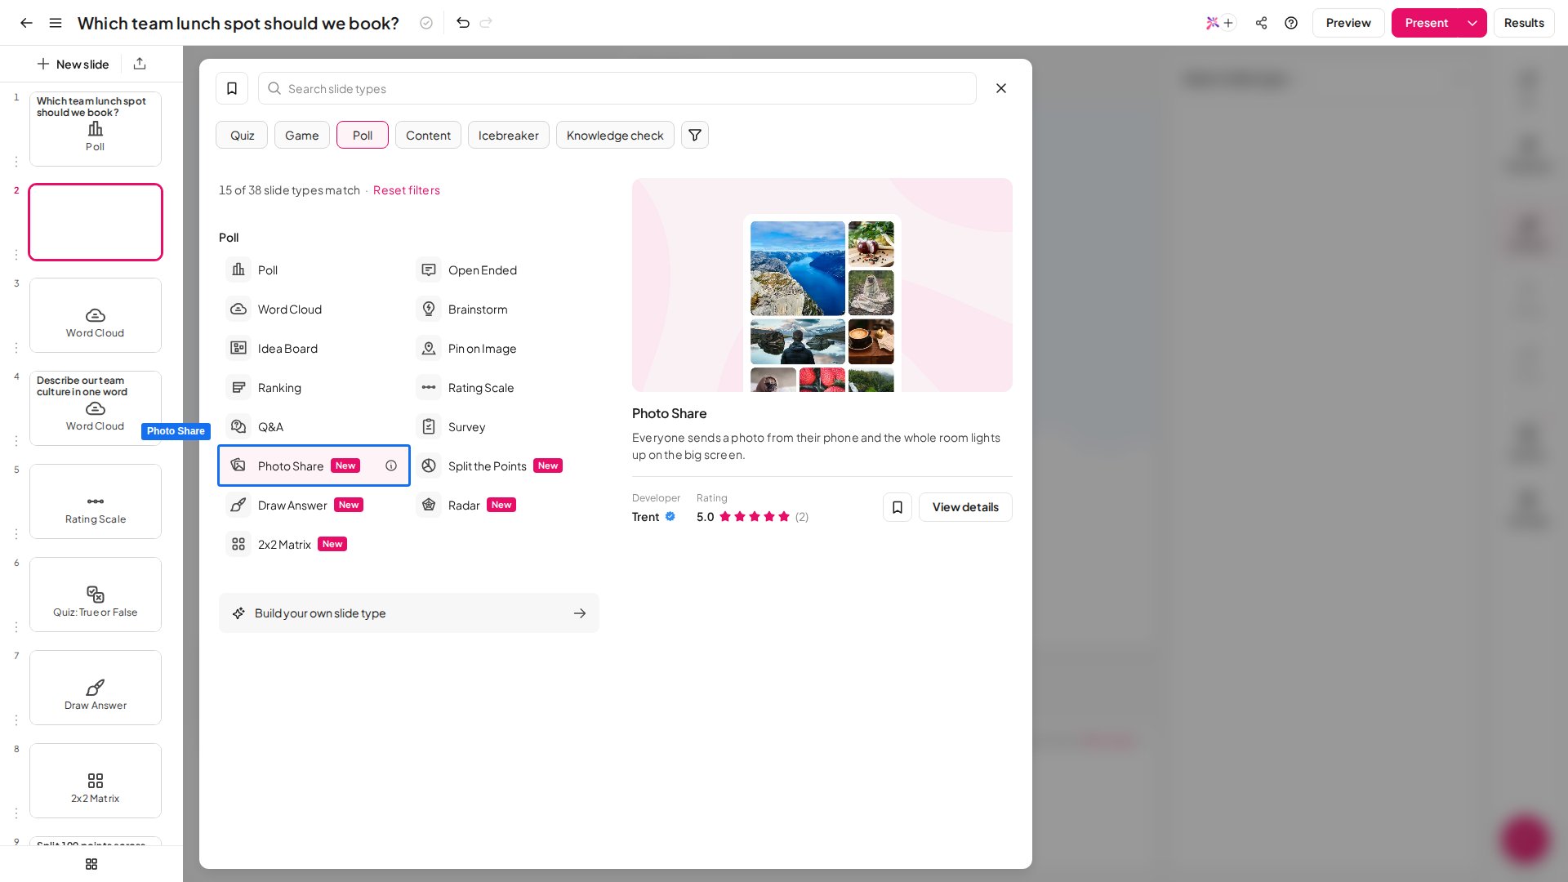Select the Ranking slide type
This screenshot has height=882, width=1568.
pyautogui.click(x=314, y=387)
